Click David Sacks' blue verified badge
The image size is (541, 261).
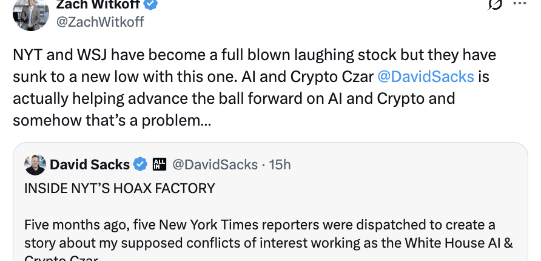[140, 164]
